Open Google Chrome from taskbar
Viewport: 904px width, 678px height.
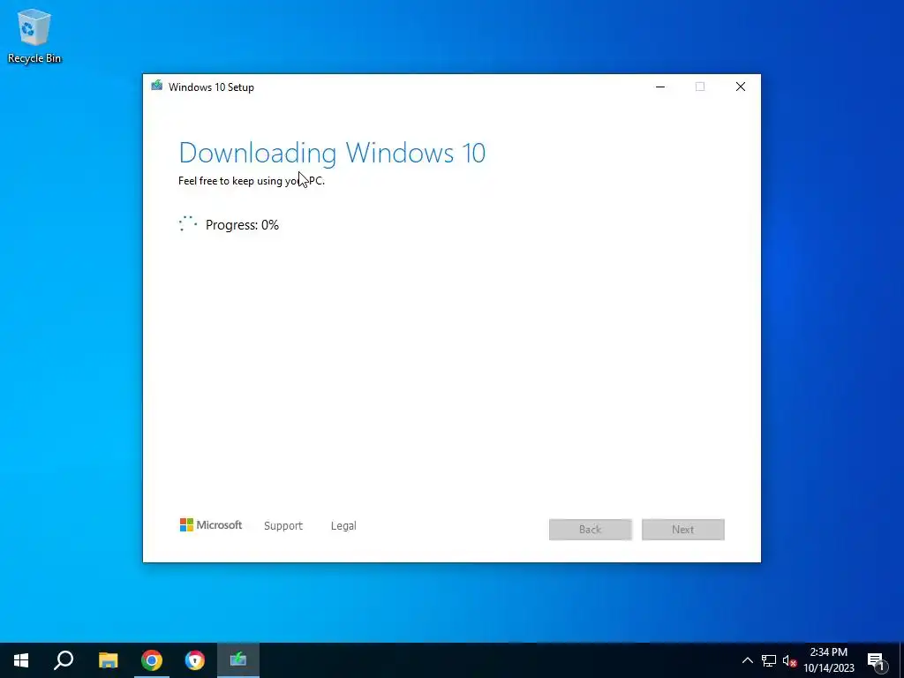(152, 660)
